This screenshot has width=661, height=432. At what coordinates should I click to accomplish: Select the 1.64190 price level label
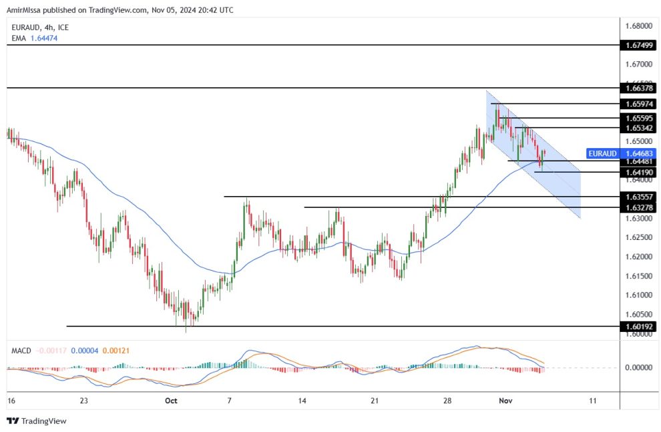[639, 172]
